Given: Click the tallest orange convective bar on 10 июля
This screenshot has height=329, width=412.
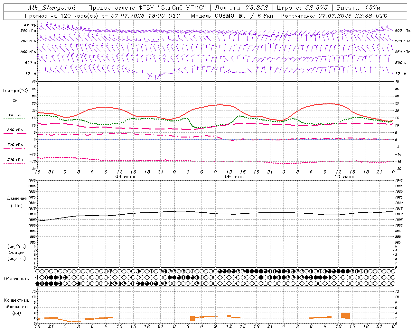Looking at the screenshot, I should tap(345, 315).
